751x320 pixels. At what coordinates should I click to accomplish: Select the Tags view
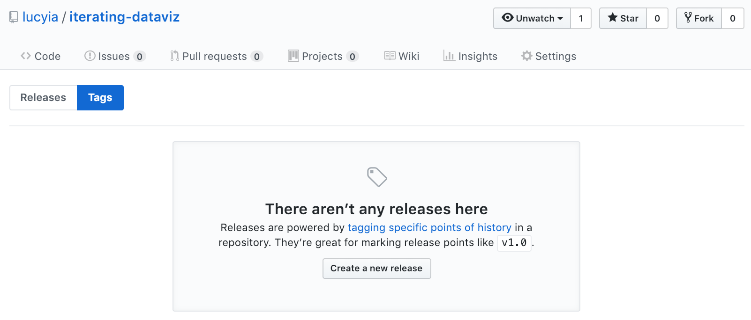(x=100, y=97)
